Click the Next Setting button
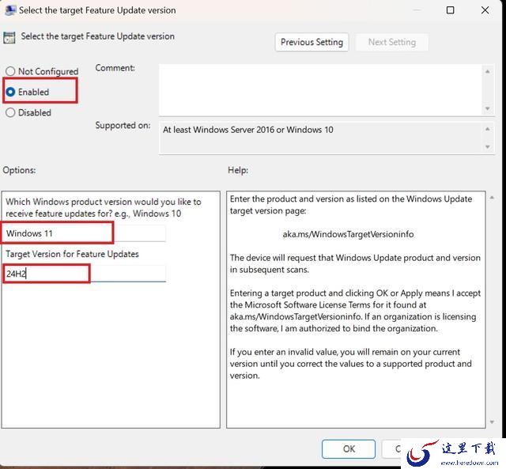The width and height of the screenshot is (506, 469). pyautogui.click(x=392, y=42)
